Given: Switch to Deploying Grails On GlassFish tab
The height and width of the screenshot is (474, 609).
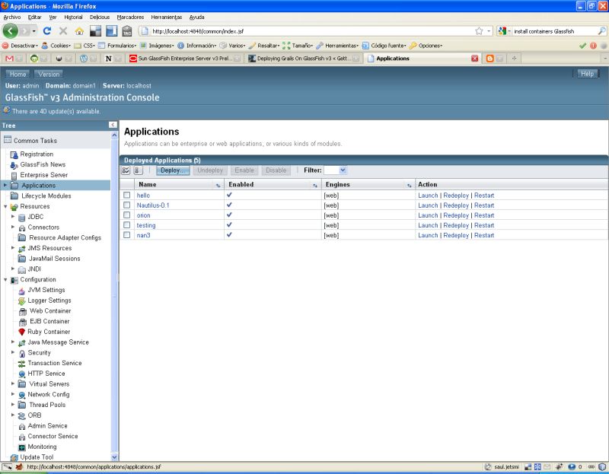Looking at the screenshot, I should click(x=303, y=59).
